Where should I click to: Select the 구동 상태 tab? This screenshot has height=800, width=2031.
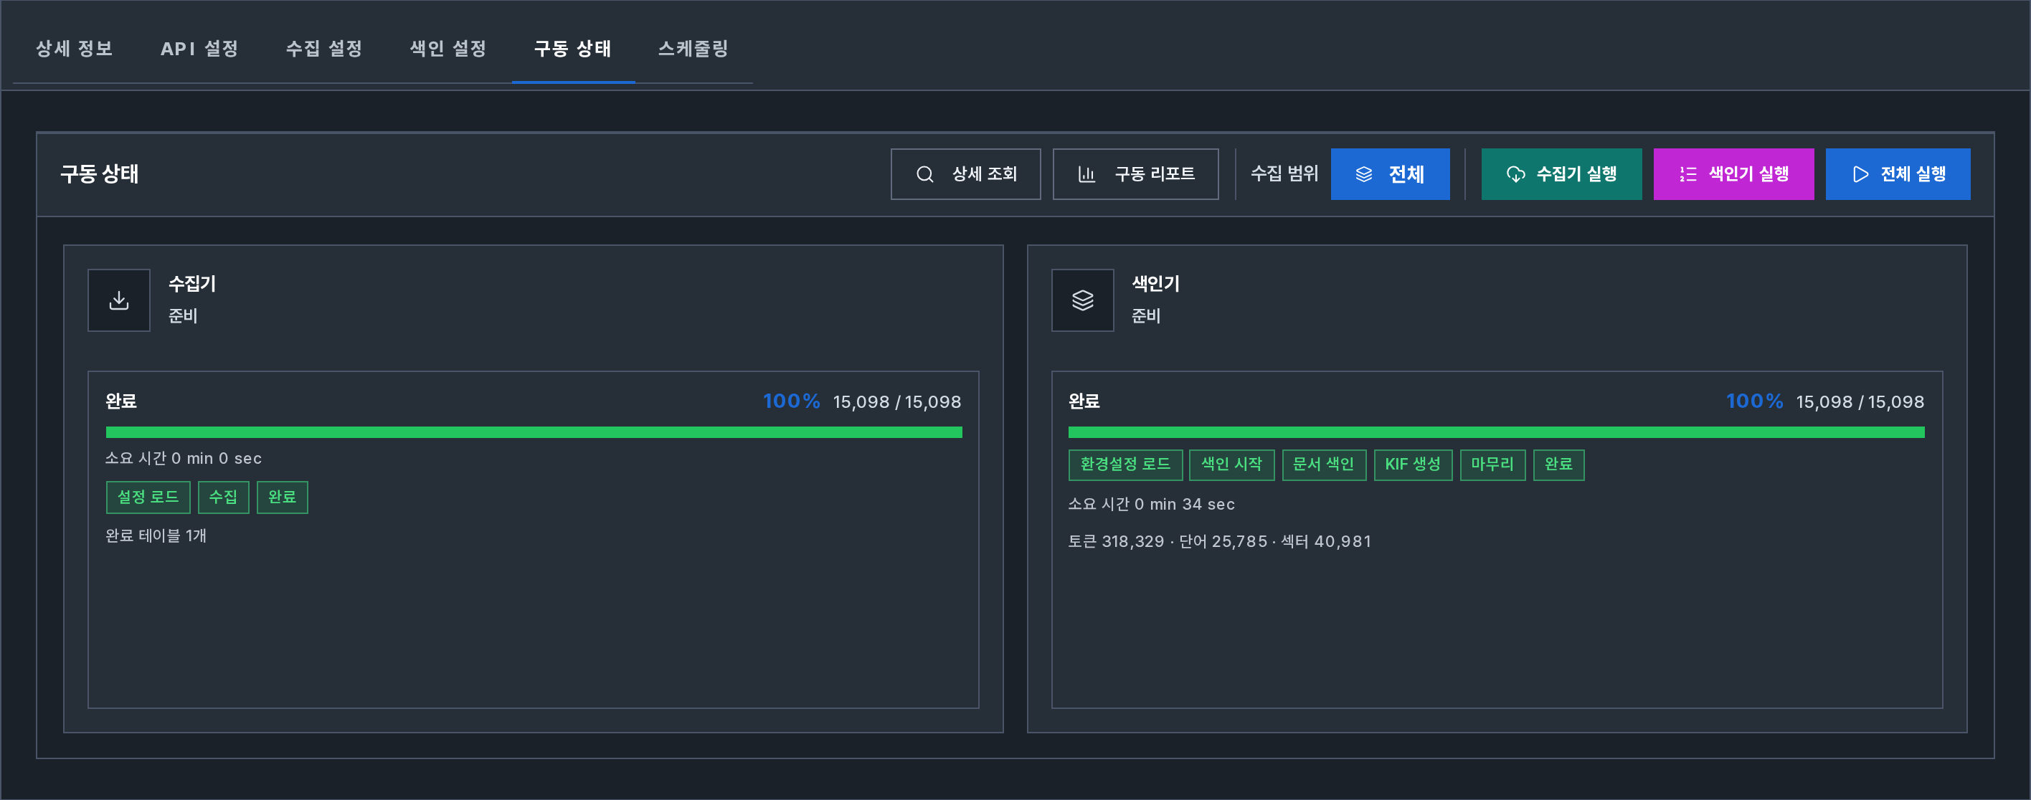coord(573,49)
